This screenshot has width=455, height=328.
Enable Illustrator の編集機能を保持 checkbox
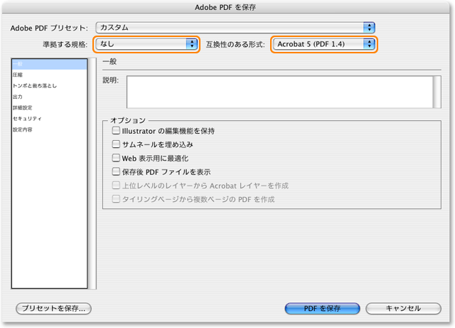[x=117, y=131]
